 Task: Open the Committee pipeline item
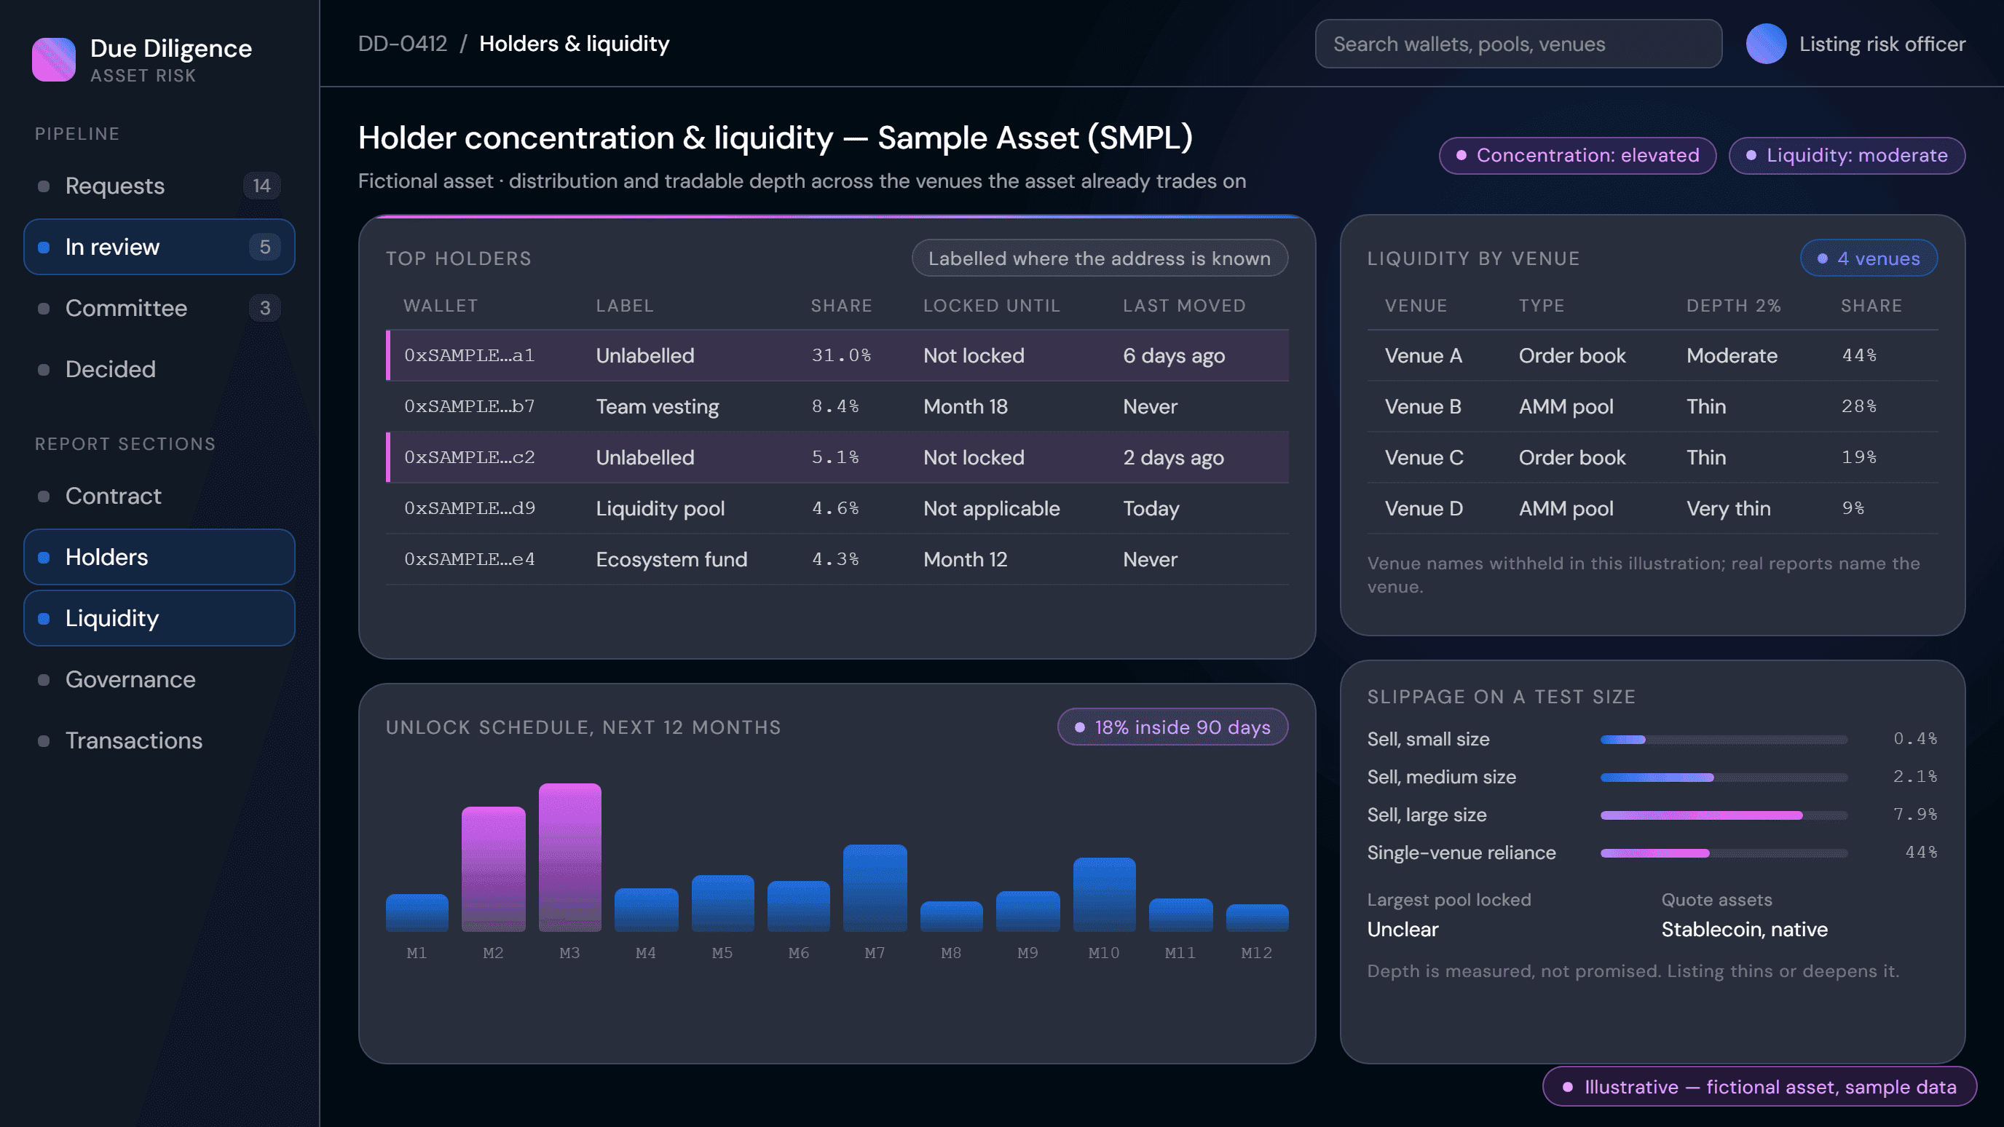(159, 308)
